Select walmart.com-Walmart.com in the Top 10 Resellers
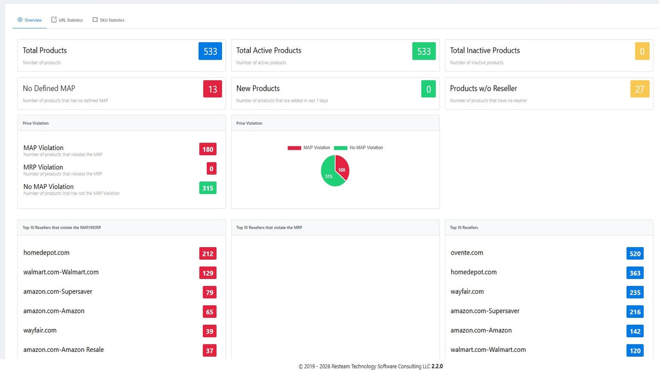The height and width of the screenshot is (370, 659). (488, 349)
